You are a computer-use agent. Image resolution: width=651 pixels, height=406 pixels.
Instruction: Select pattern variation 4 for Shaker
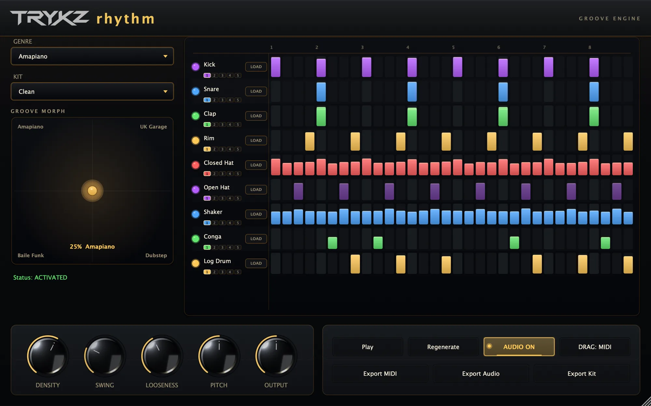pyautogui.click(x=230, y=223)
